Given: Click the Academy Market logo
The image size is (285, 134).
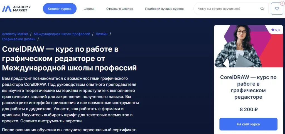Looking at the screenshot, I should pyautogui.click(x=16, y=9).
